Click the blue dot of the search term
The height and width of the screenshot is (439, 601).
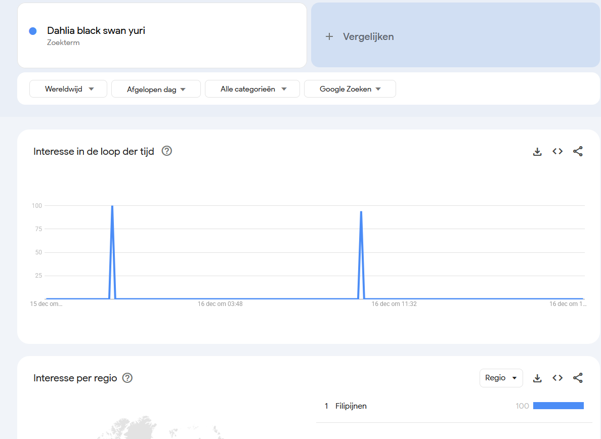click(x=33, y=31)
